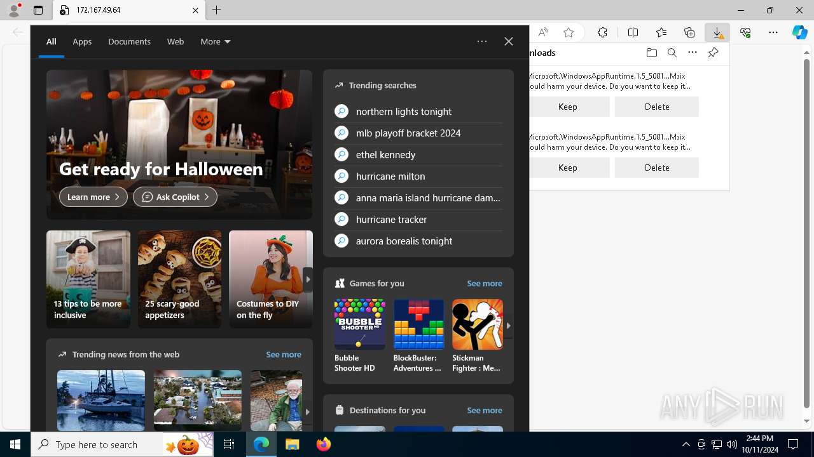
Task: Switch to the Apps search tab
Action: point(82,41)
